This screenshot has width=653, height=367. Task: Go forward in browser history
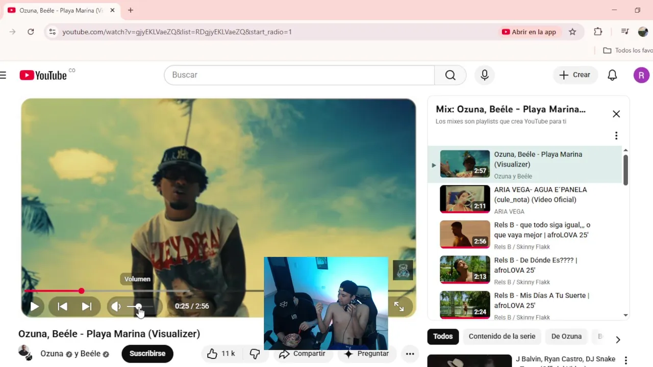point(13,32)
